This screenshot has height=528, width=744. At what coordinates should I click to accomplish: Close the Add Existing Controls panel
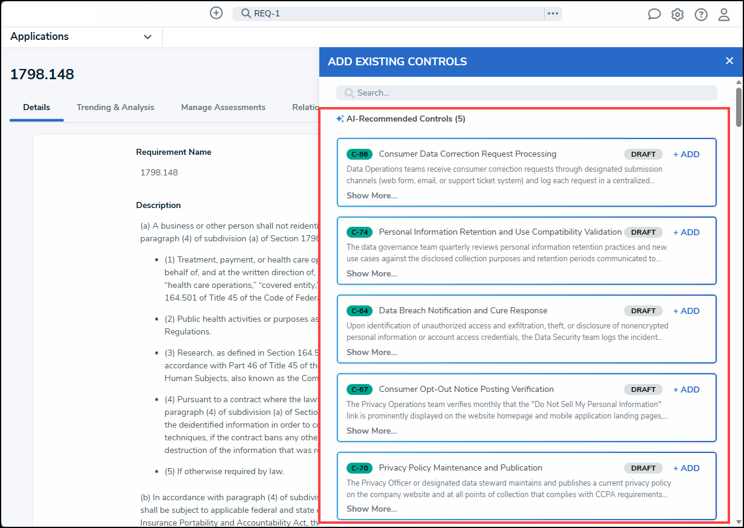pyautogui.click(x=729, y=60)
